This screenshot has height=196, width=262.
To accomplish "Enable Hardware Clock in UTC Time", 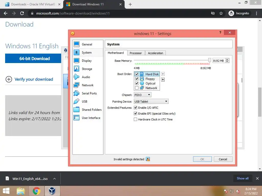I will (136, 119).
